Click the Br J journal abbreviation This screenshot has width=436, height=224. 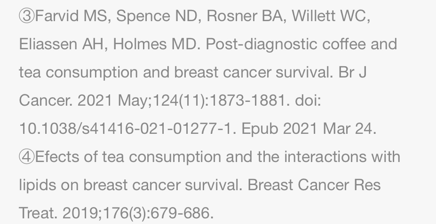point(352,72)
